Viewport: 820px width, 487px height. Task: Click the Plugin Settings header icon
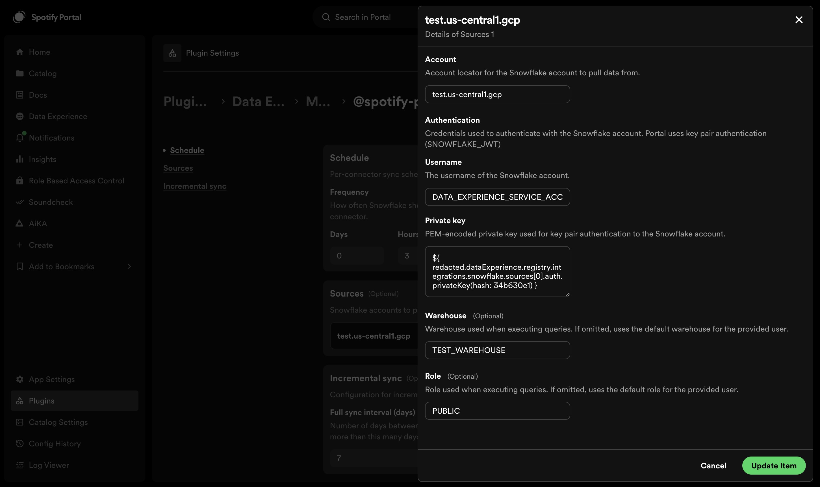(x=172, y=53)
